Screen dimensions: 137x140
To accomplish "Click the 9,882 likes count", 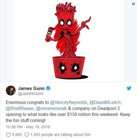I will point(17,135).
